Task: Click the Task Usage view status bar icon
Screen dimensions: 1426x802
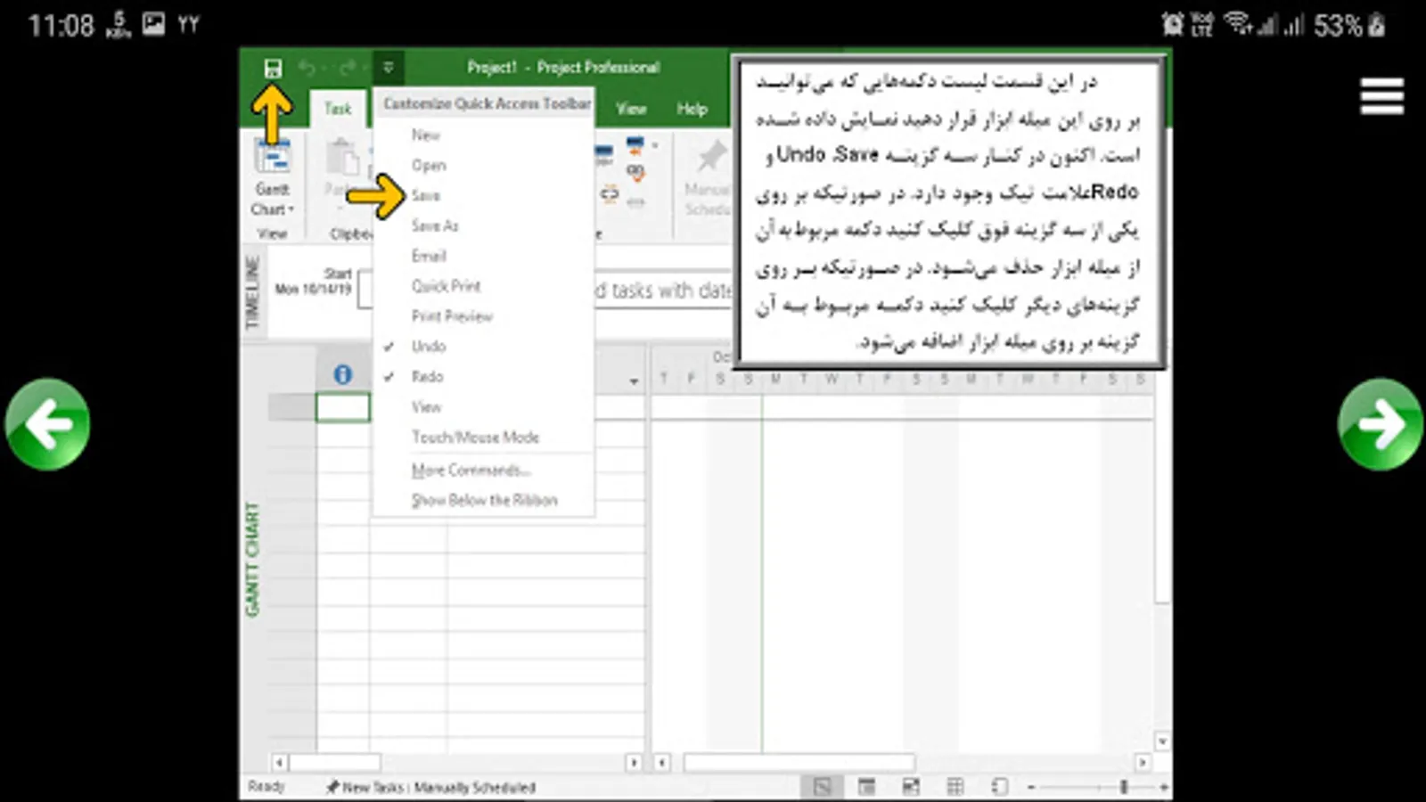Action: 866,787
